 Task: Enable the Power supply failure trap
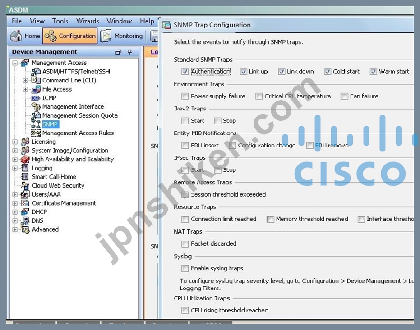(x=185, y=96)
